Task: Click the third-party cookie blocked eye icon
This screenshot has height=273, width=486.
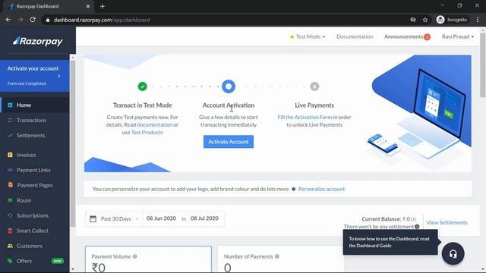Action: (413, 20)
